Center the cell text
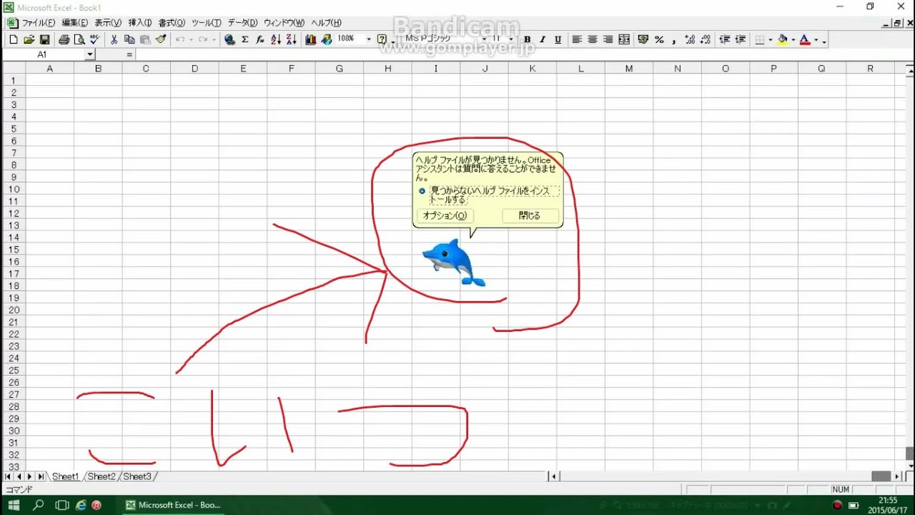The height and width of the screenshot is (515, 915). pos(593,40)
